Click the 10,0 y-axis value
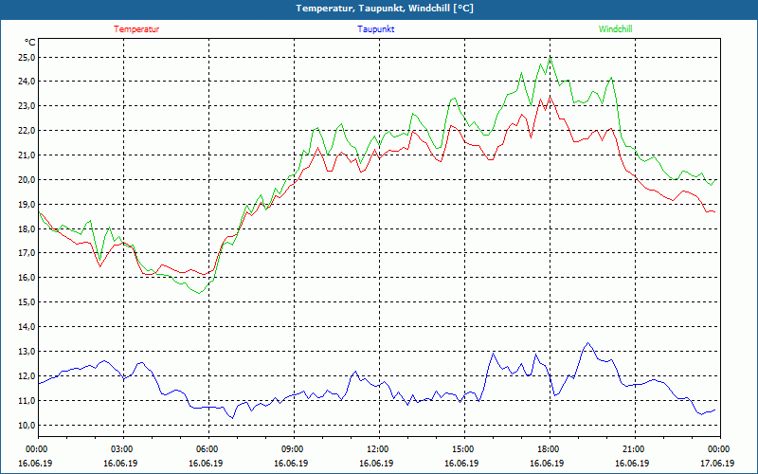 tap(27, 425)
